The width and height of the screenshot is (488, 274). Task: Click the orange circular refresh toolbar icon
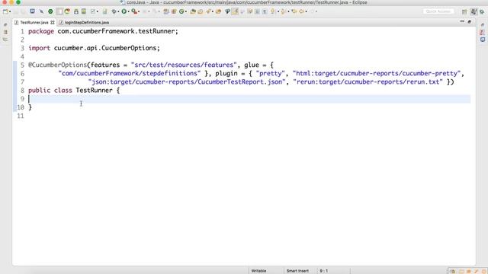pyautogui.click(x=67, y=11)
